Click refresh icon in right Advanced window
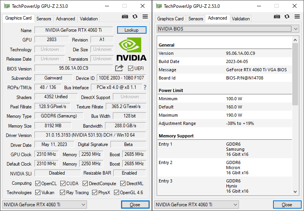Viewport: 304px width, 211px height. coord(287,17)
